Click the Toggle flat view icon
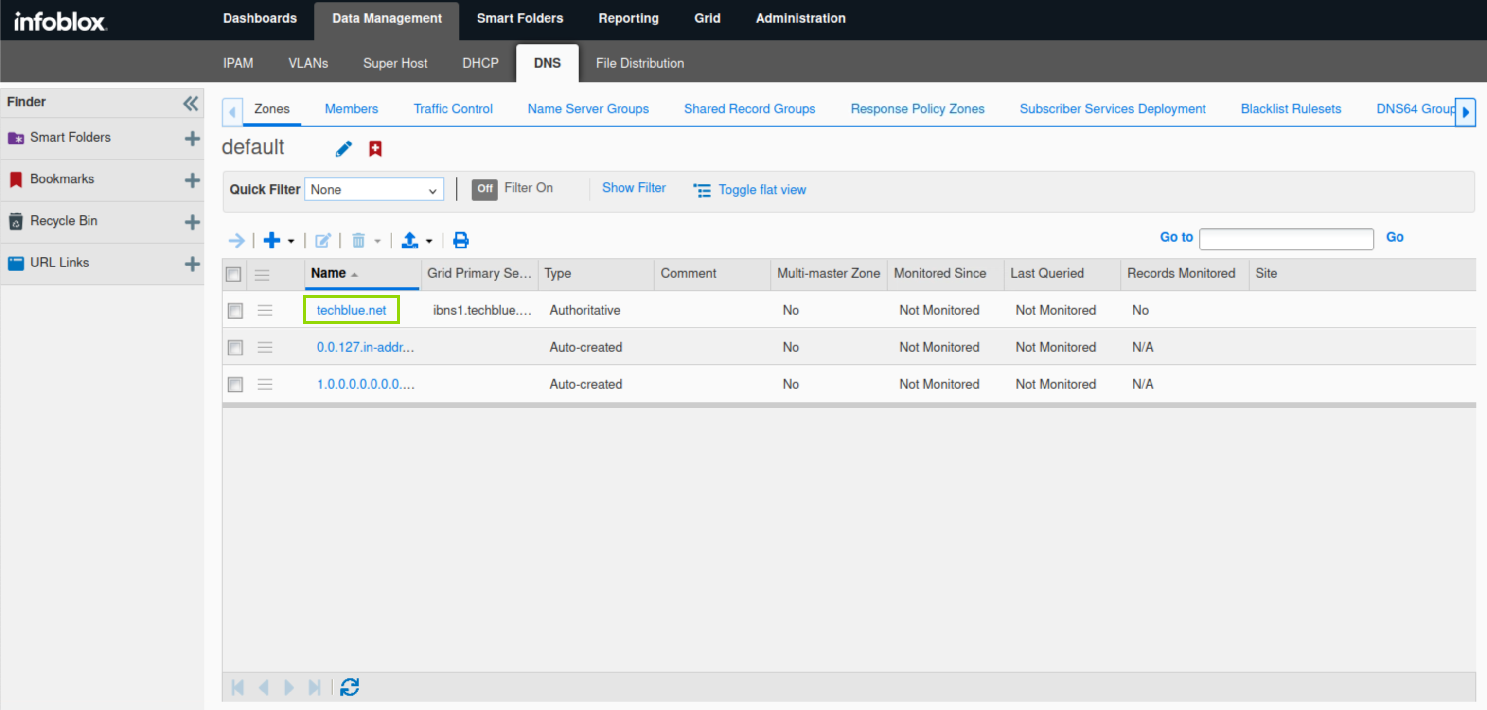Viewport: 1487px width, 710px height. pyautogui.click(x=702, y=190)
